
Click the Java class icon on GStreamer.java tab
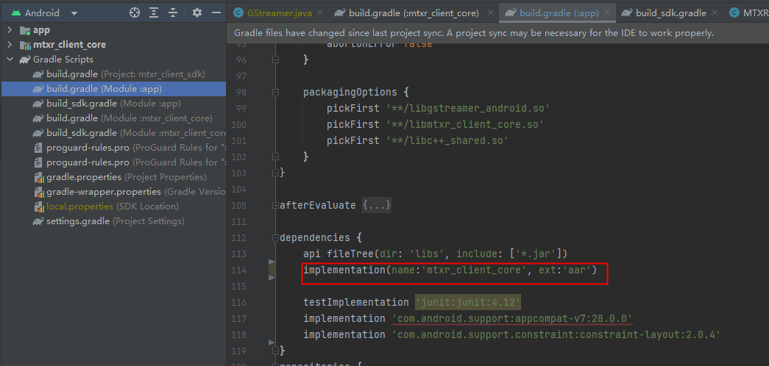pyautogui.click(x=238, y=13)
